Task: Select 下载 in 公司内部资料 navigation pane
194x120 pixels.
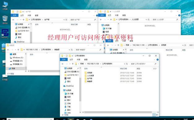Action: click(x=67, y=107)
